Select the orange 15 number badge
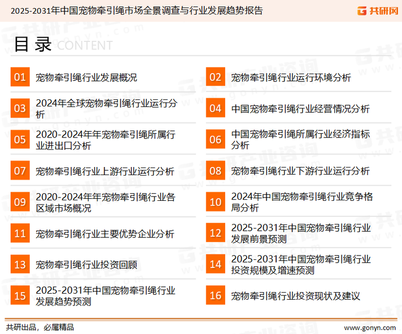402x334 pixels. tap(20, 295)
